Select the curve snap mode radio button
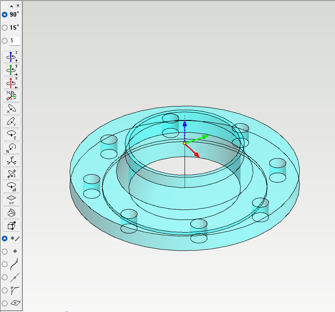335x312 pixels. point(5,264)
